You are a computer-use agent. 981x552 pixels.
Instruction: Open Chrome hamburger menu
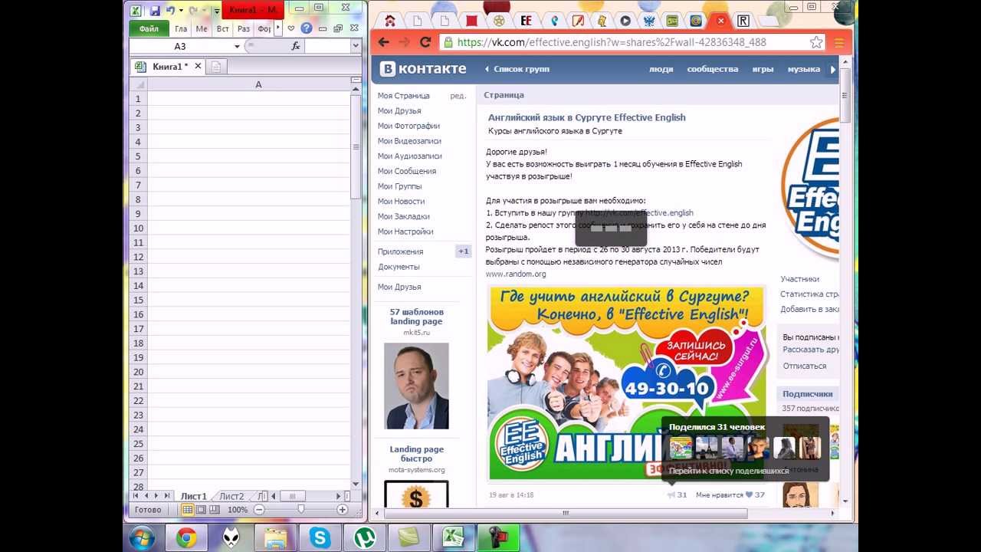[838, 42]
